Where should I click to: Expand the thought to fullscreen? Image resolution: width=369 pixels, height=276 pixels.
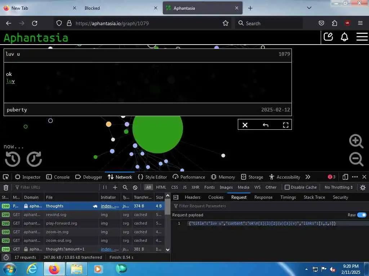tap(286, 125)
